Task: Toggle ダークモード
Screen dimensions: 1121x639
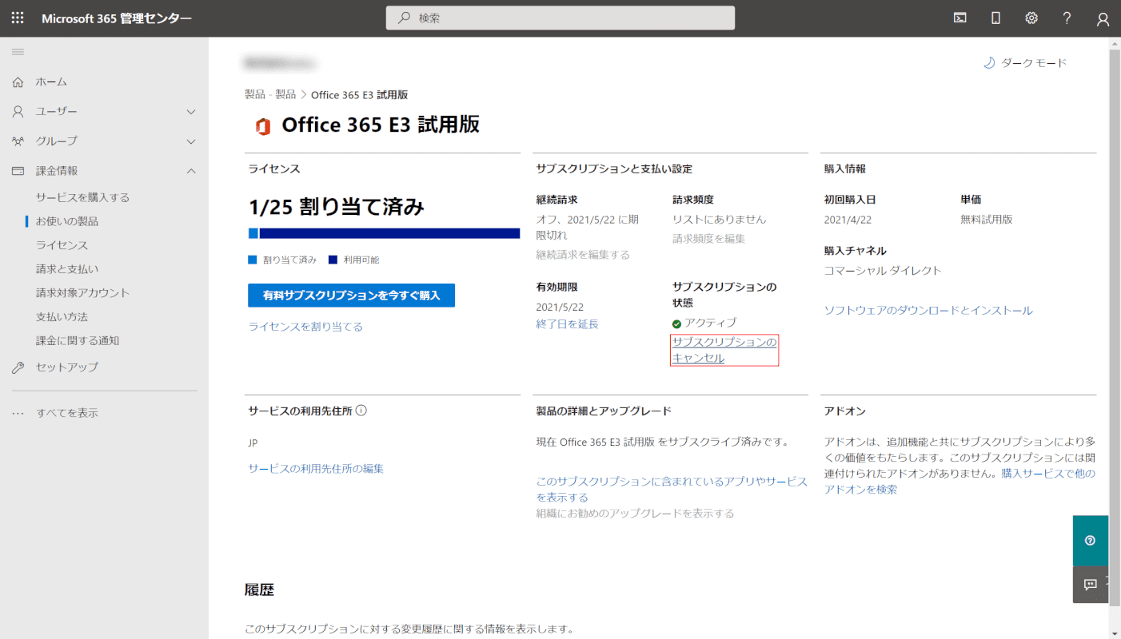Action: tap(1025, 63)
